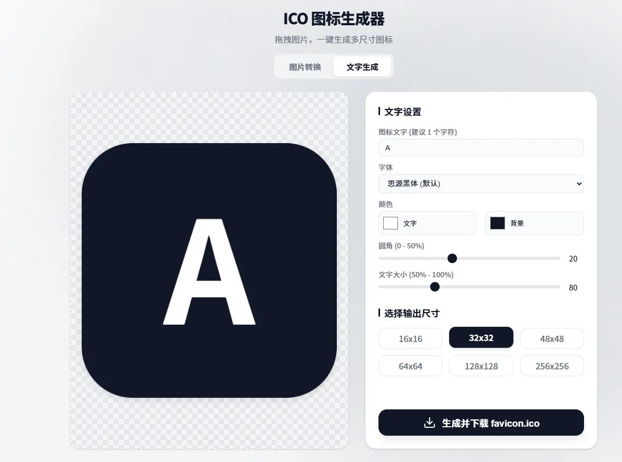Screen dimensions: 622x462
Task: Click the download icon on generate button
Action: pos(429,423)
